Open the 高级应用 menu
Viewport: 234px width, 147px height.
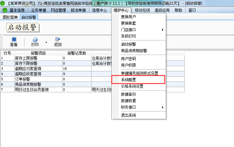click(x=162, y=10)
